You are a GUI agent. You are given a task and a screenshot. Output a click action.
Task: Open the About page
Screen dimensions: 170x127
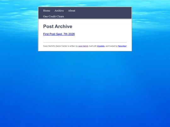coord(71,11)
